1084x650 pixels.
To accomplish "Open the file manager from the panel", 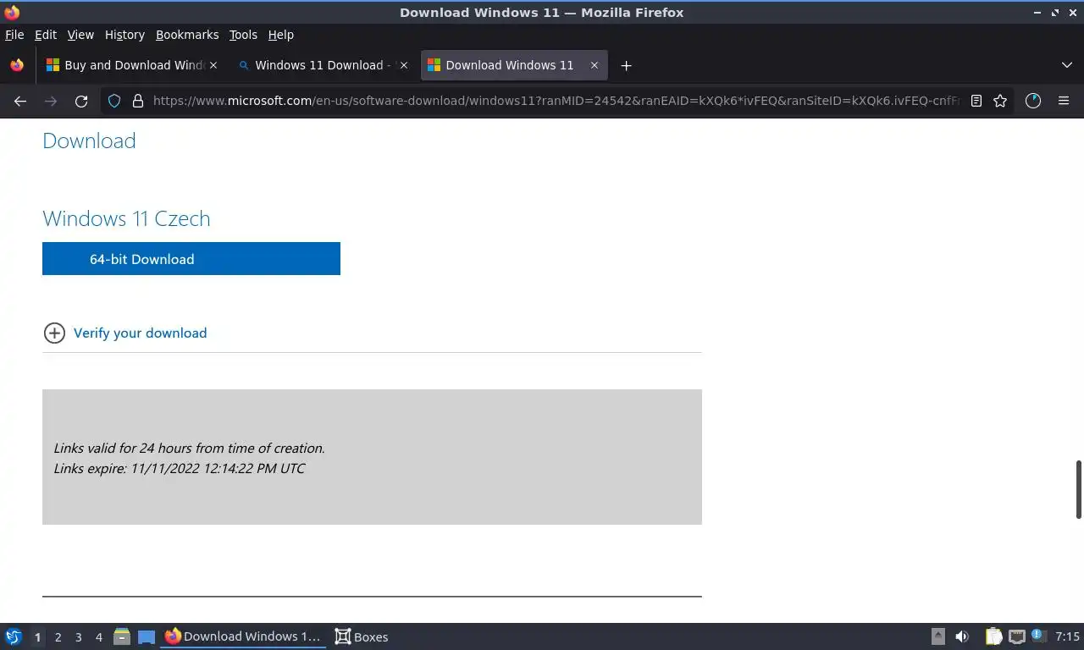I will click(122, 636).
